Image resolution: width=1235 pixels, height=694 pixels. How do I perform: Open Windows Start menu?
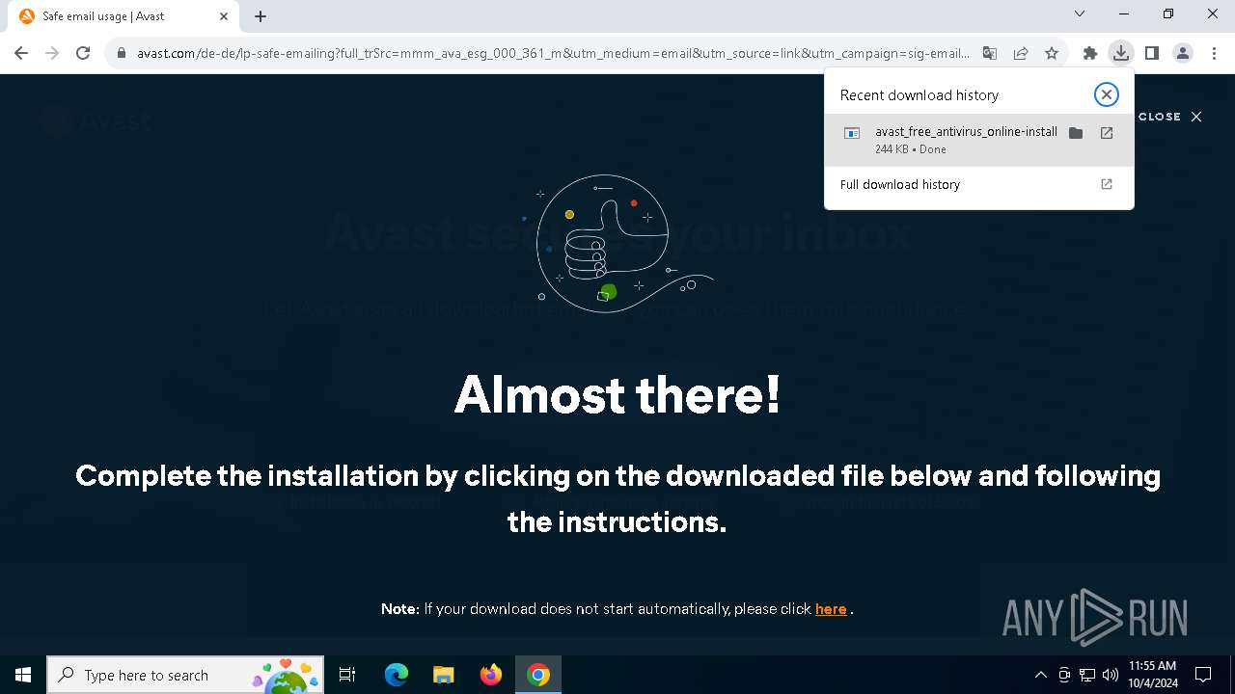tap(23, 675)
